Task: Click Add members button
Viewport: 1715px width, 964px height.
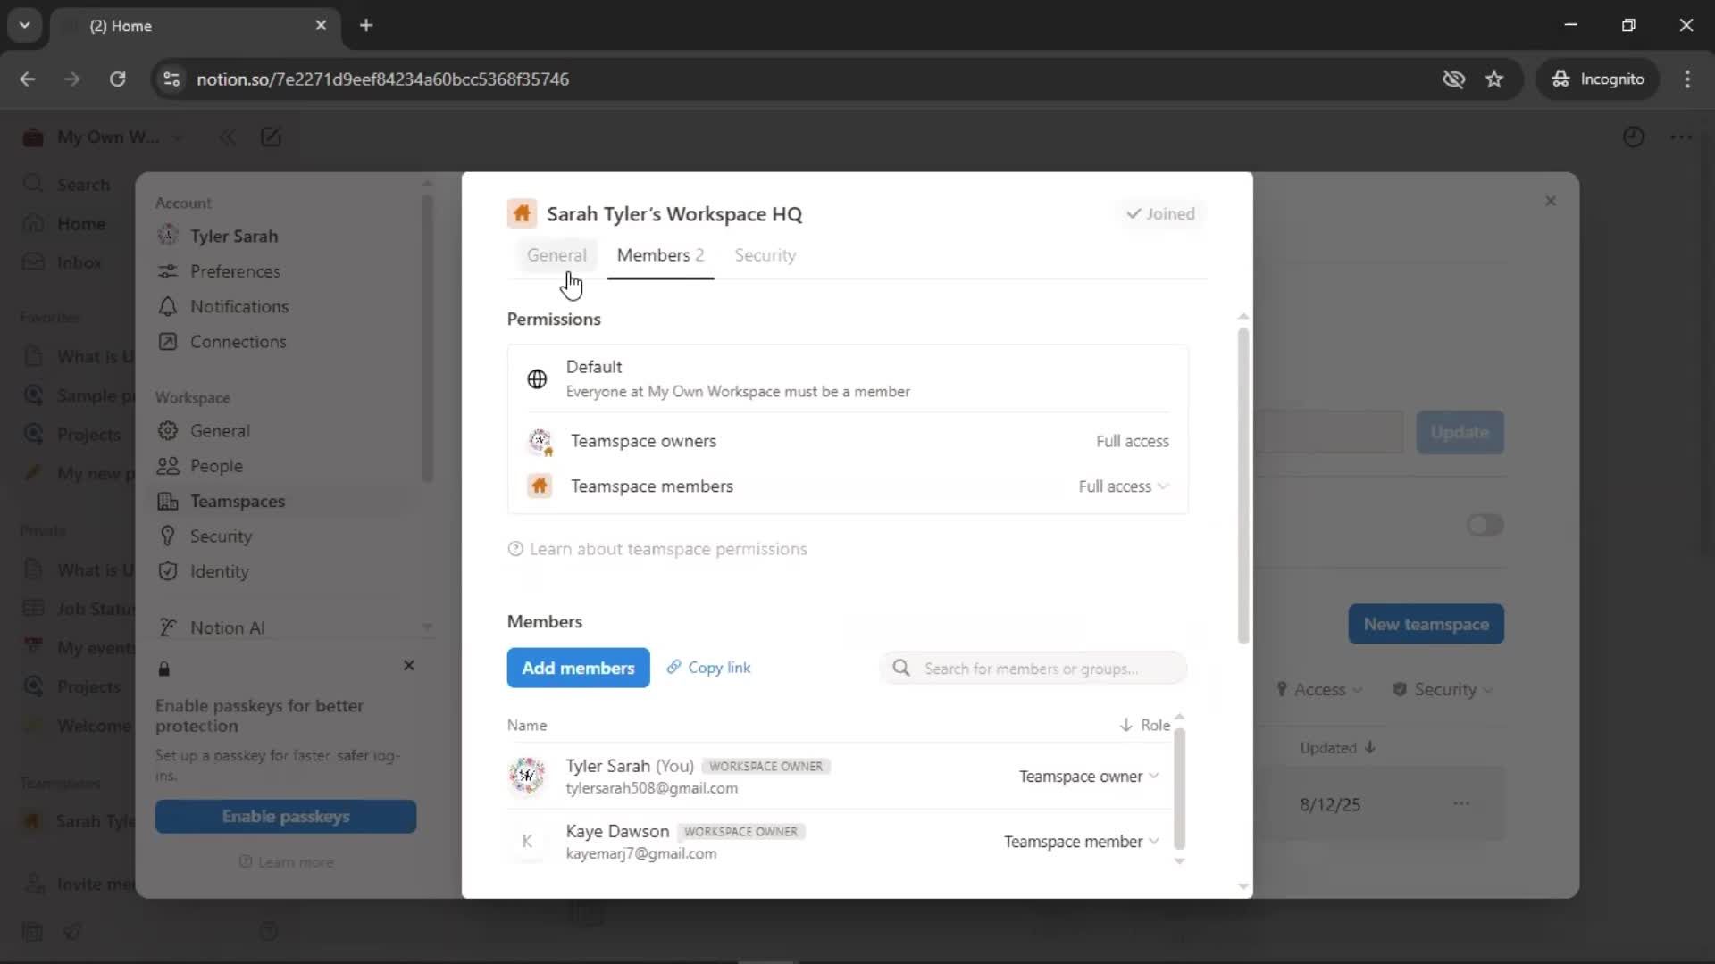Action: [578, 668]
